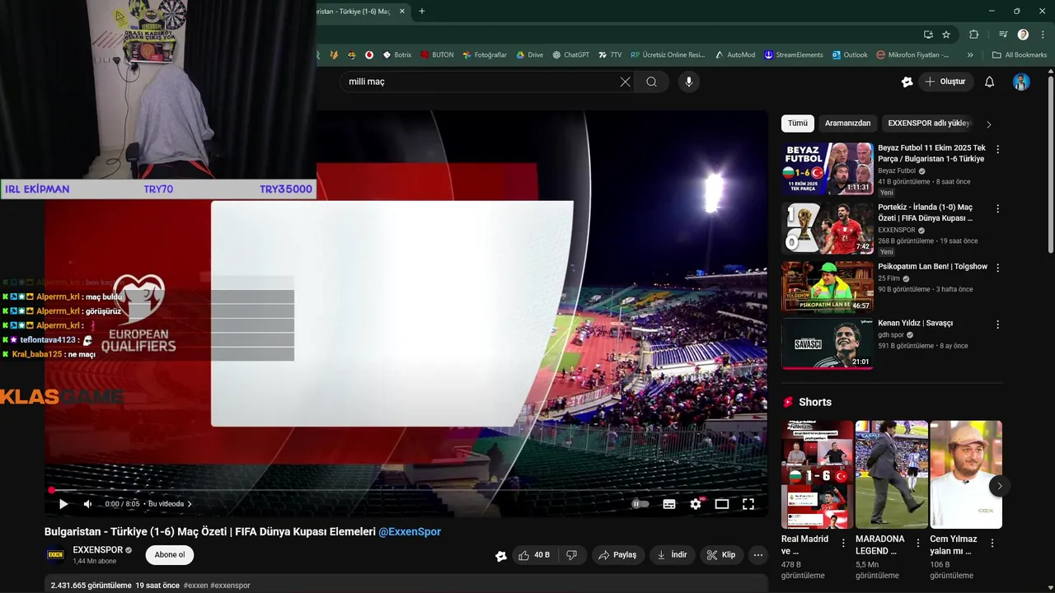Open Drive bookmark

point(530,55)
